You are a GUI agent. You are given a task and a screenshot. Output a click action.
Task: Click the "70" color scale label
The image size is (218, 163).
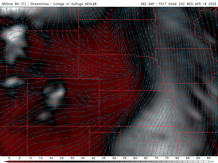[156, 158]
